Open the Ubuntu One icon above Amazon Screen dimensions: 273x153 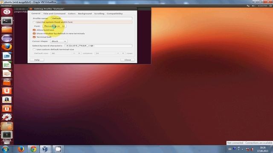click(7, 91)
